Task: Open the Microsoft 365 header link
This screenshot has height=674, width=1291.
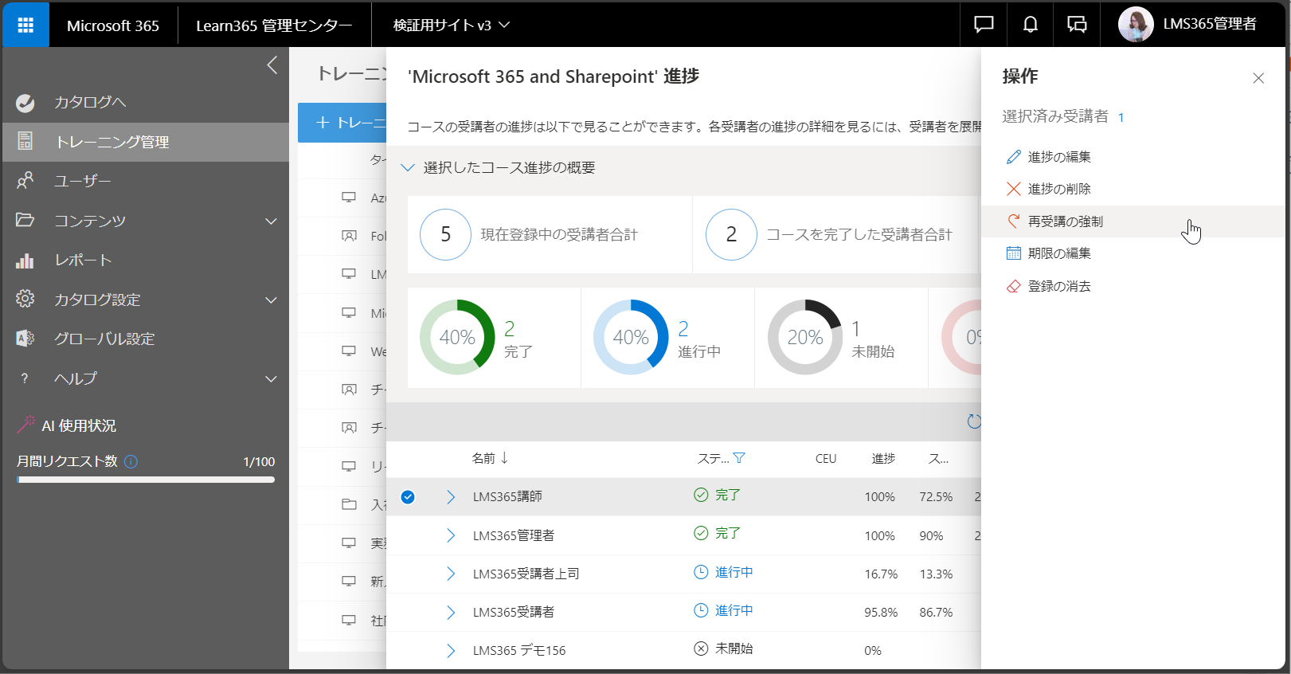Action: [x=113, y=25]
